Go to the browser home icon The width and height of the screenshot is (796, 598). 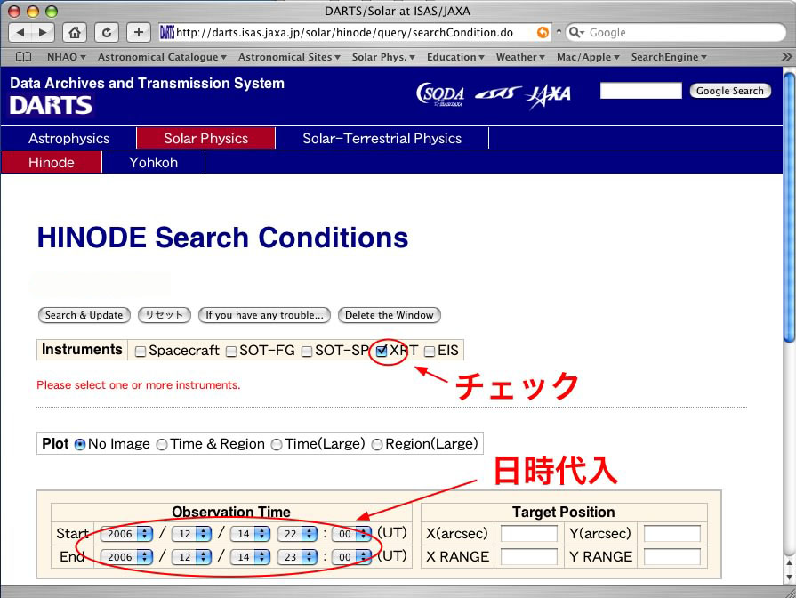click(75, 33)
